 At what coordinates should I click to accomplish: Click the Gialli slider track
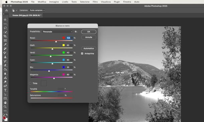point(52,48)
